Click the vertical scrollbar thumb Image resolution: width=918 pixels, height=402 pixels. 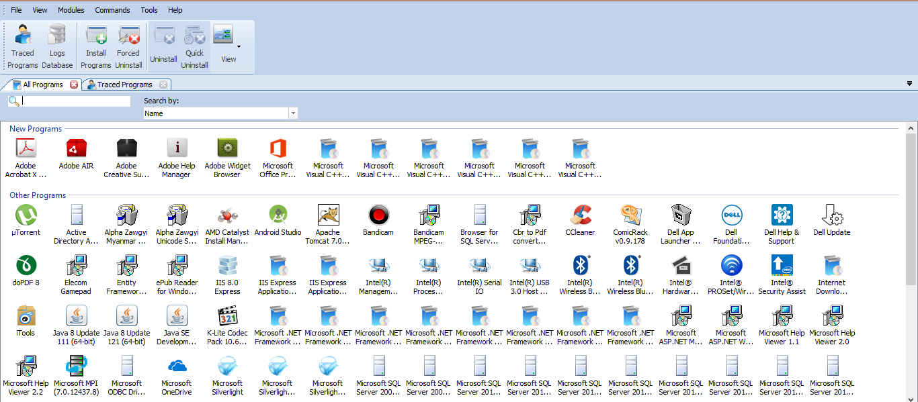[912, 209]
